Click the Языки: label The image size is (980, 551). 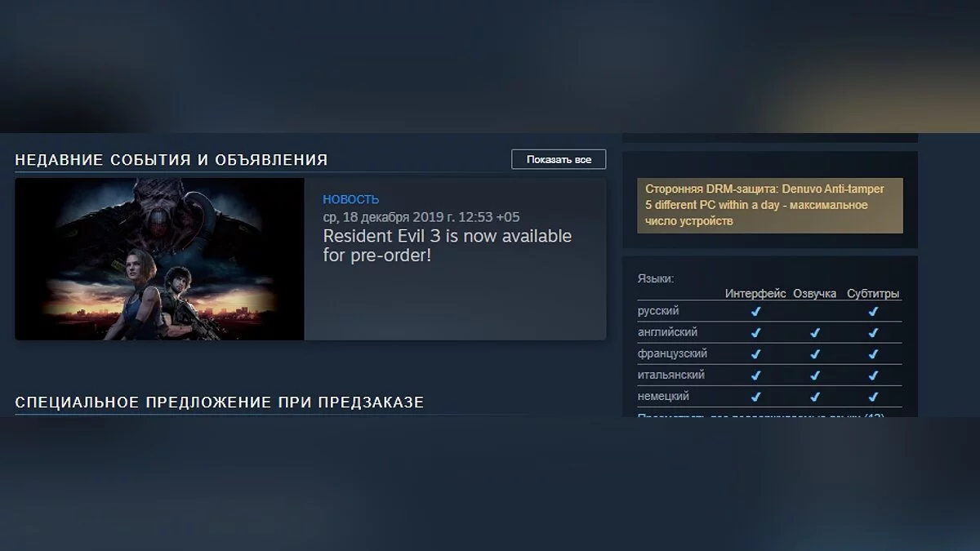coord(655,278)
